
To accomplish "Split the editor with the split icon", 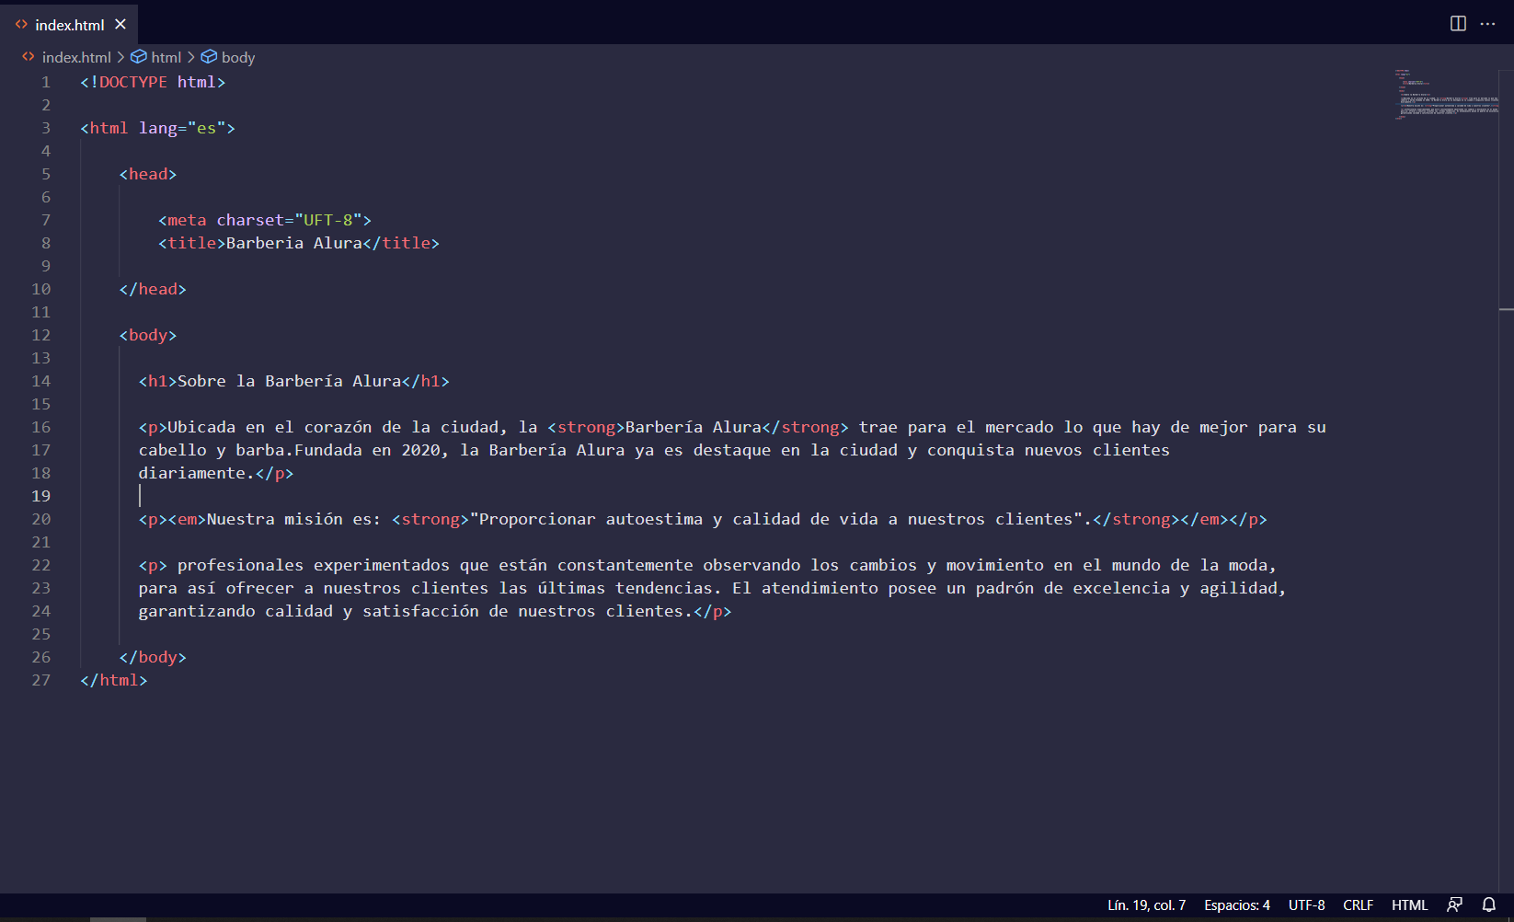I will [1458, 23].
